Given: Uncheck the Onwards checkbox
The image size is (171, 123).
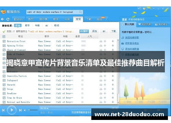Looking at the screenshot, I should pos(4,85).
